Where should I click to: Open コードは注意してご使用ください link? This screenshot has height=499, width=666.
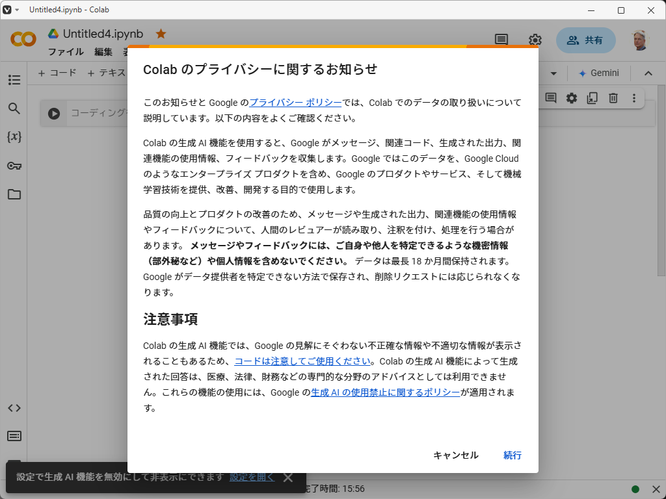[x=302, y=361]
